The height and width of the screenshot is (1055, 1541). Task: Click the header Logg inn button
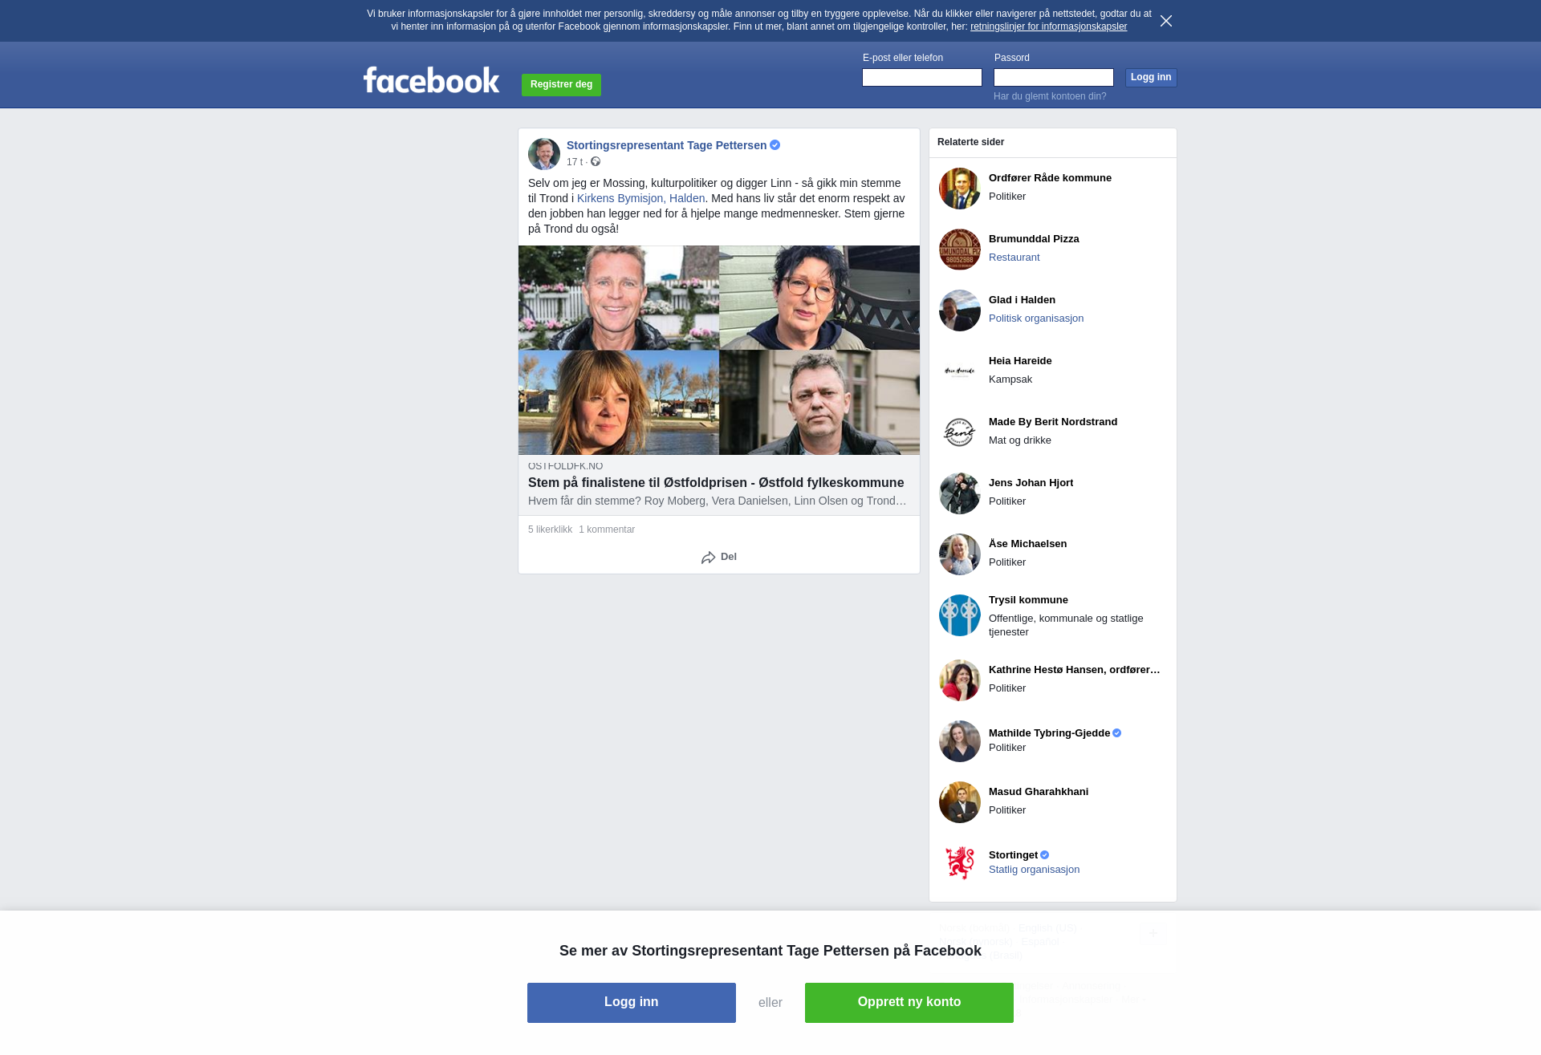pos(1150,78)
